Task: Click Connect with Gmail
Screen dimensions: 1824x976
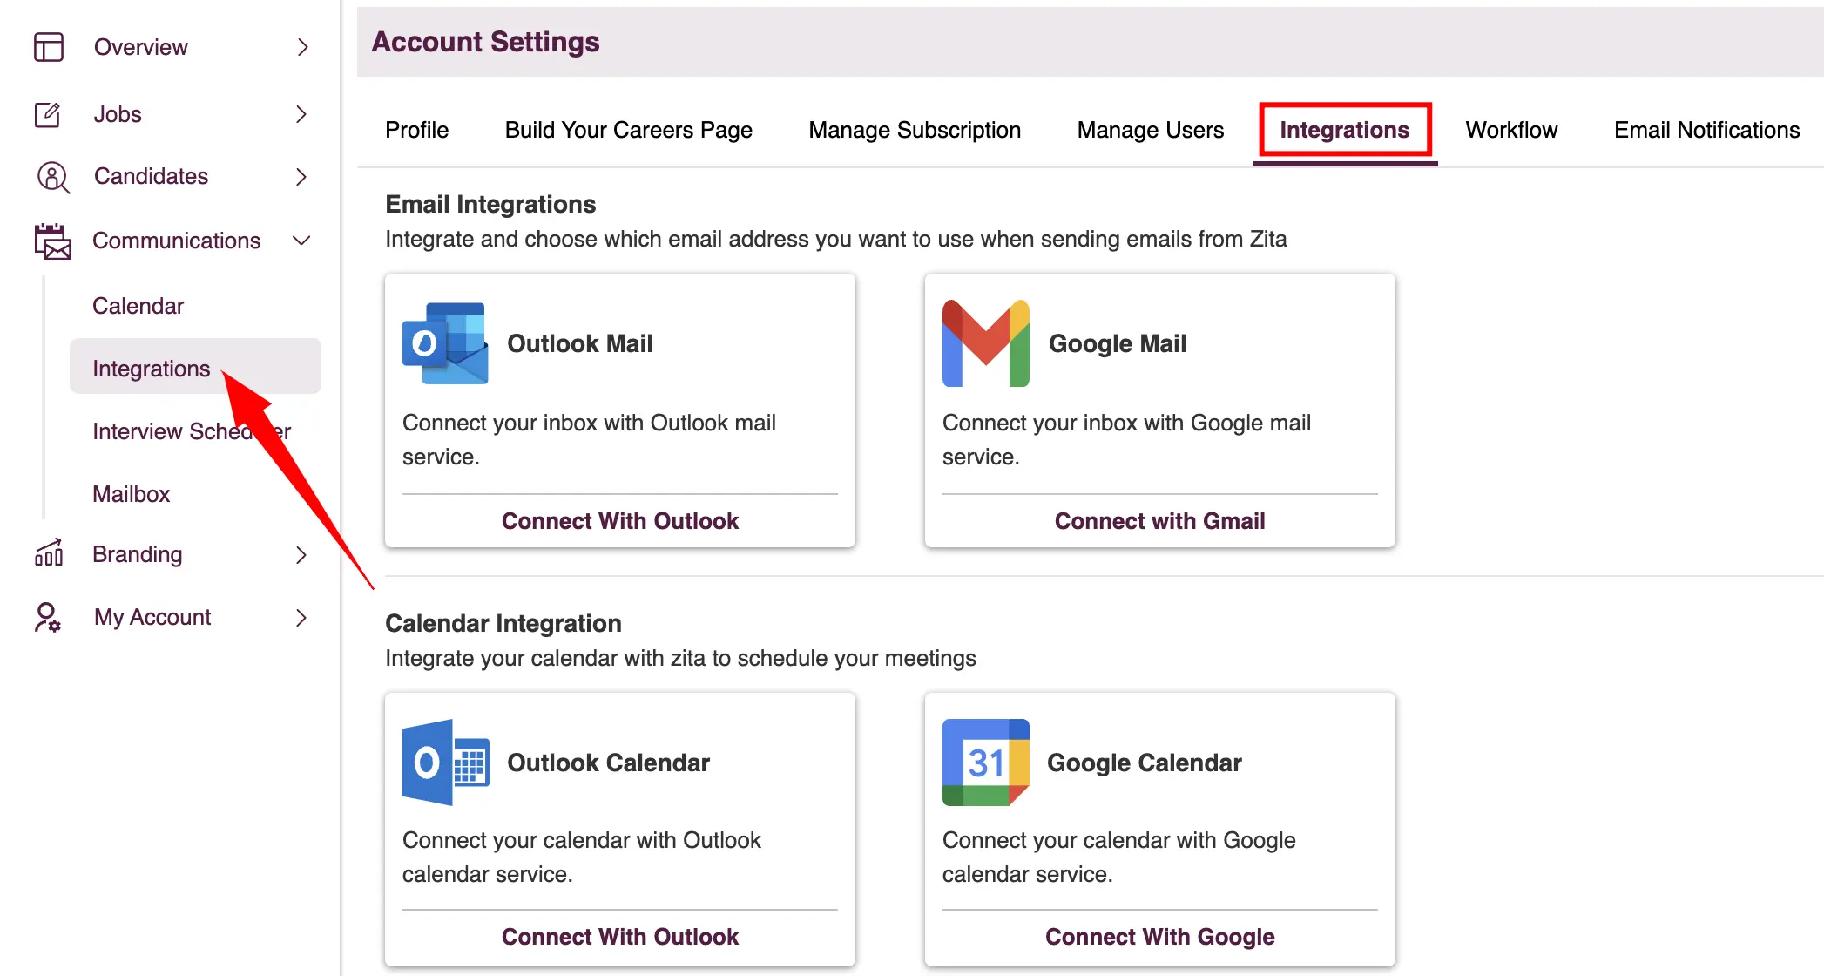Action: [x=1159, y=521]
